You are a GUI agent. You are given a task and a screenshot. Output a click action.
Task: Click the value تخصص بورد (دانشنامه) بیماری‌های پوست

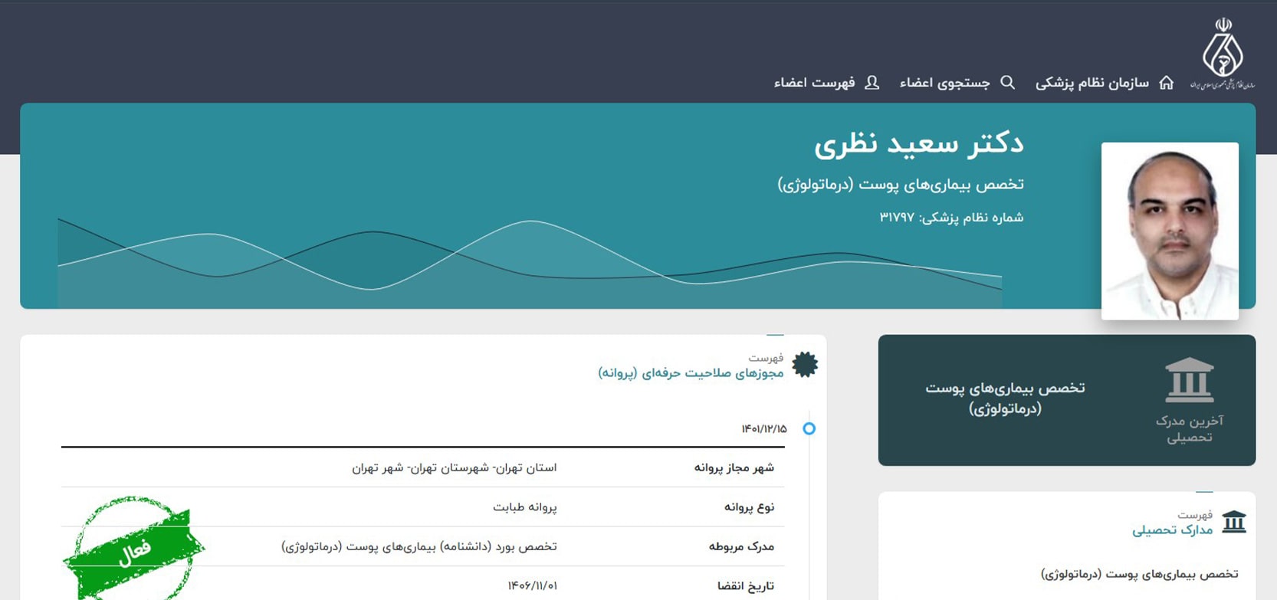(x=419, y=546)
